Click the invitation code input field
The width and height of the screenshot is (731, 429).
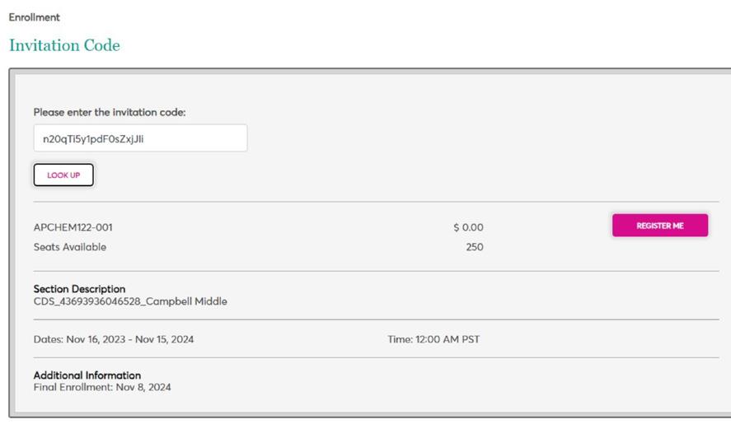click(140, 138)
